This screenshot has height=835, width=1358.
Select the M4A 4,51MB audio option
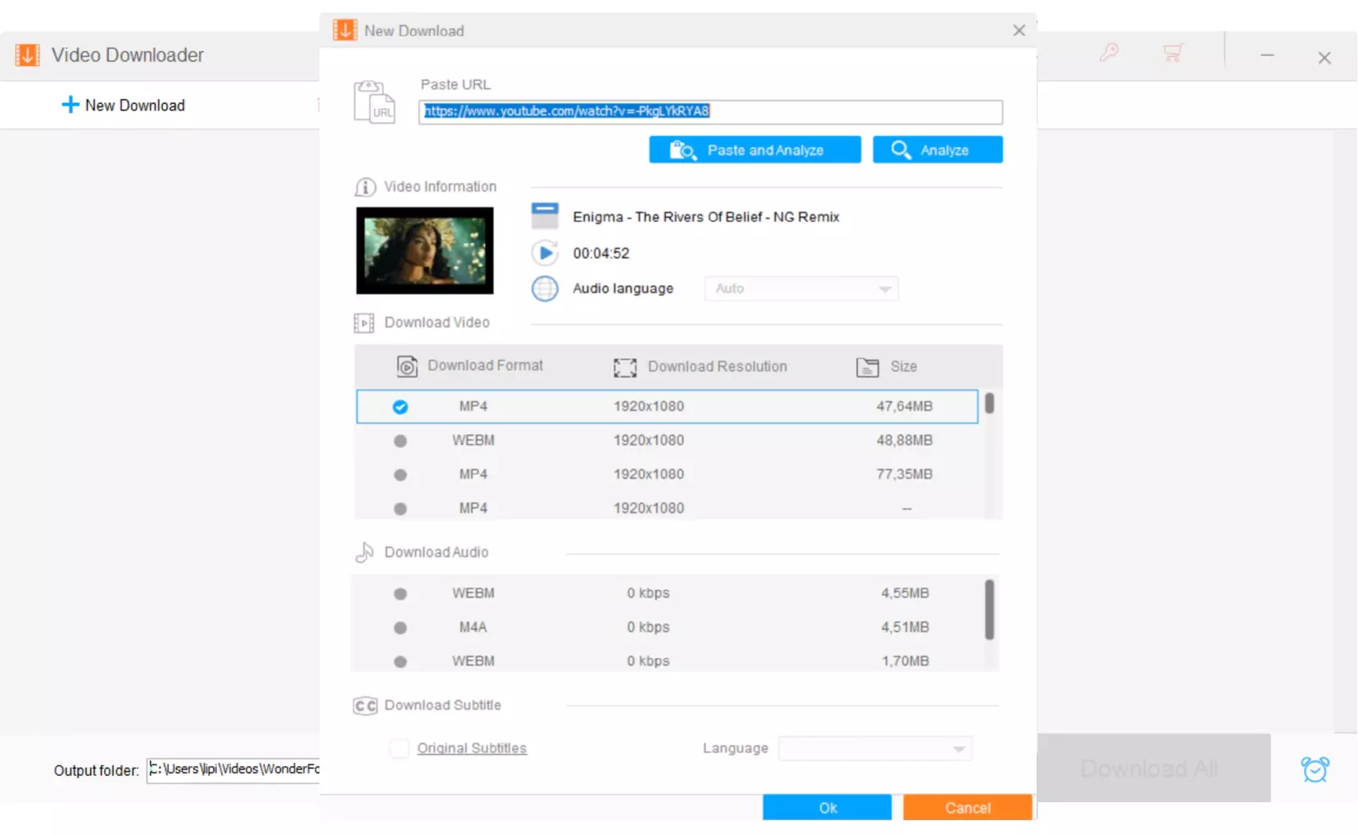pyautogui.click(x=401, y=628)
